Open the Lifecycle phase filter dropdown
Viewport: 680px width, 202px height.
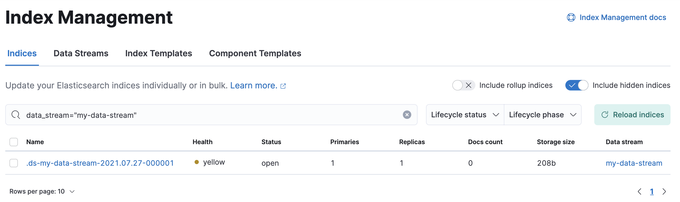tap(542, 115)
